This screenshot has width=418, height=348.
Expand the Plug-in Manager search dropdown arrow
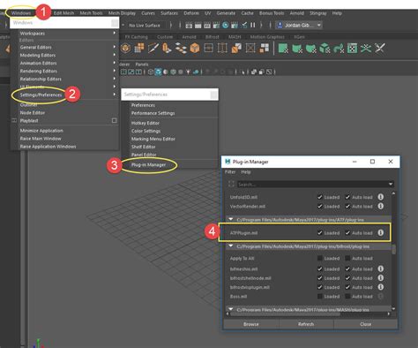(391, 185)
